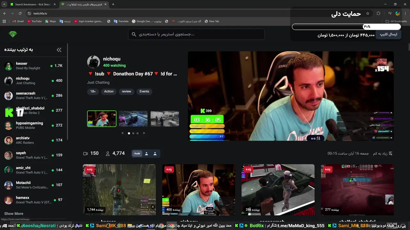The image size is (410, 230).
Task: Open archietv ARC Raiders channel
Action: (x=34, y=140)
